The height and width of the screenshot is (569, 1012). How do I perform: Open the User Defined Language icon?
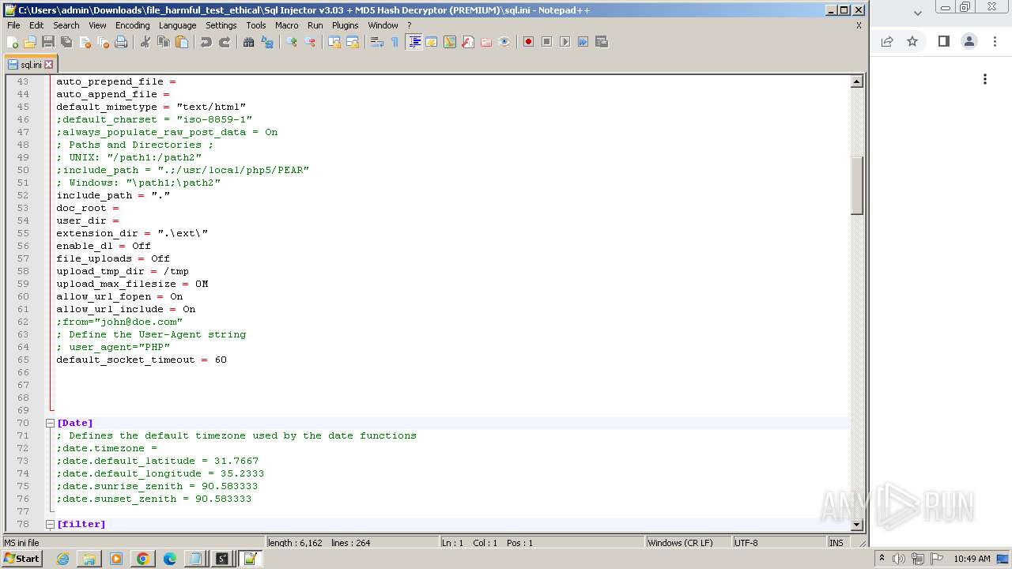coord(432,42)
